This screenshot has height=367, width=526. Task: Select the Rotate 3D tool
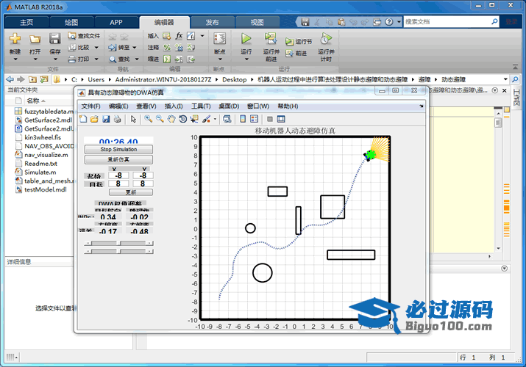pos(183,119)
